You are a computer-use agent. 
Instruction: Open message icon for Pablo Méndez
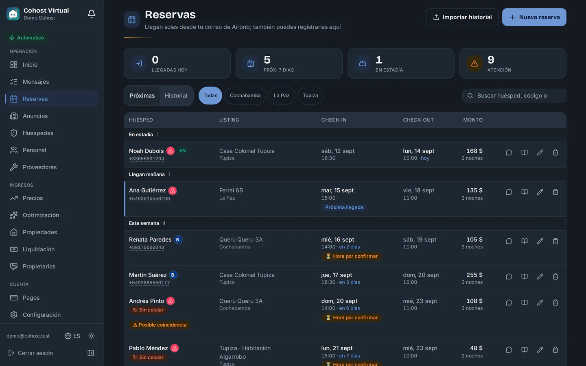point(509,350)
